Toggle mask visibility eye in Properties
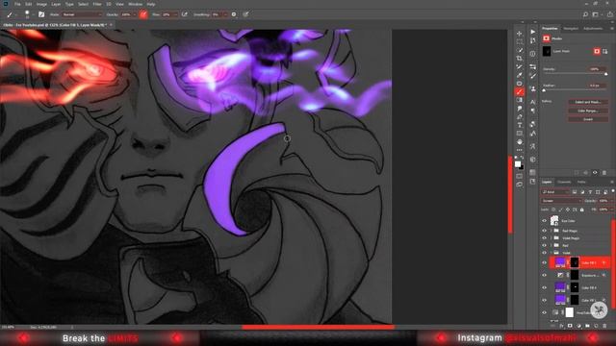Image resolution: width=616 pixels, height=346 pixels. tap(595, 173)
